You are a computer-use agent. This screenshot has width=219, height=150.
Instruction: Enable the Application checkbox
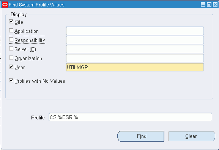point(11,31)
